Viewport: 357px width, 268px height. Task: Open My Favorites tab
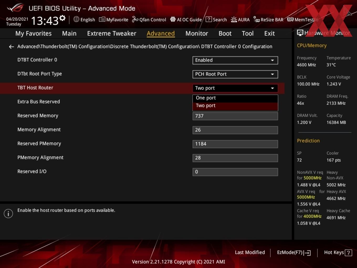(x=33, y=34)
